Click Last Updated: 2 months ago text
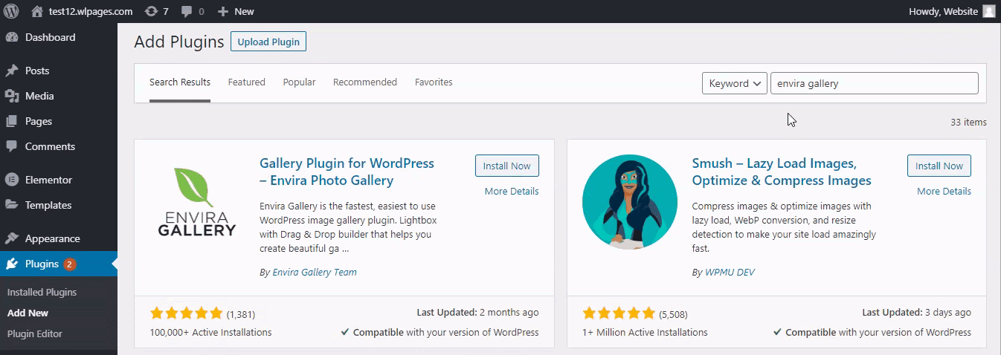Viewport: 1001px width, 355px height. 477,313
